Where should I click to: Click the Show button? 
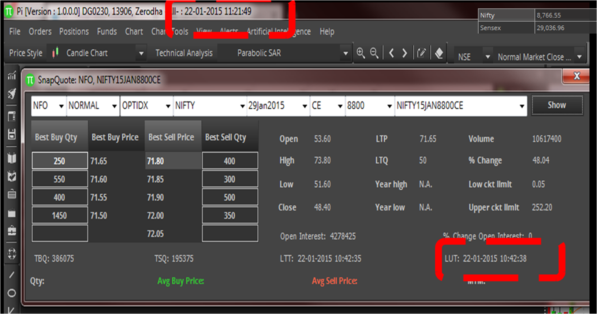pos(557,105)
